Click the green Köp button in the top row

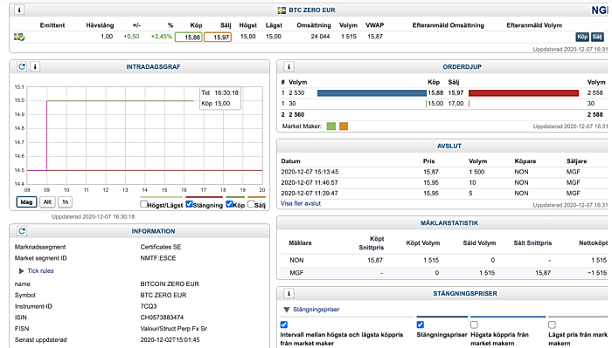click(582, 37)
